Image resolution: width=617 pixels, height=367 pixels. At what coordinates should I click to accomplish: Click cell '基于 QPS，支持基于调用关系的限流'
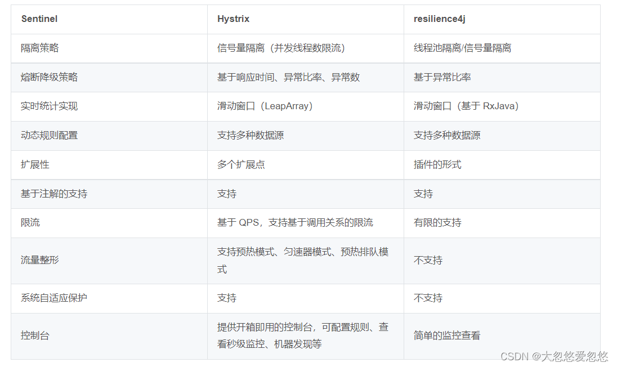[295, 223]
